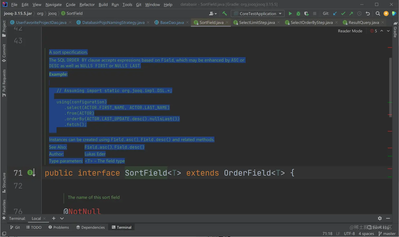Open the Problems tool window
Image resolution: width=399 pixels, height=237 pixels.
tap(59, 227)
